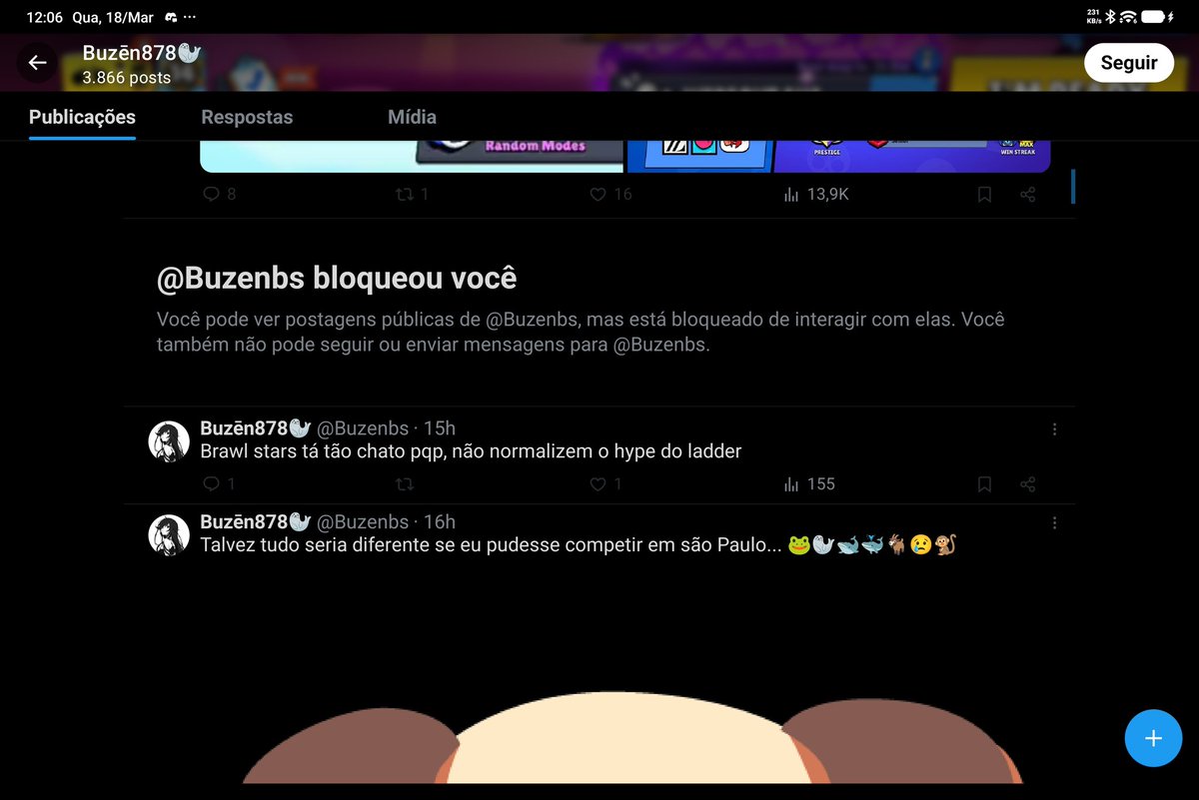Go back using the back arrow

(x=37, y=63)
